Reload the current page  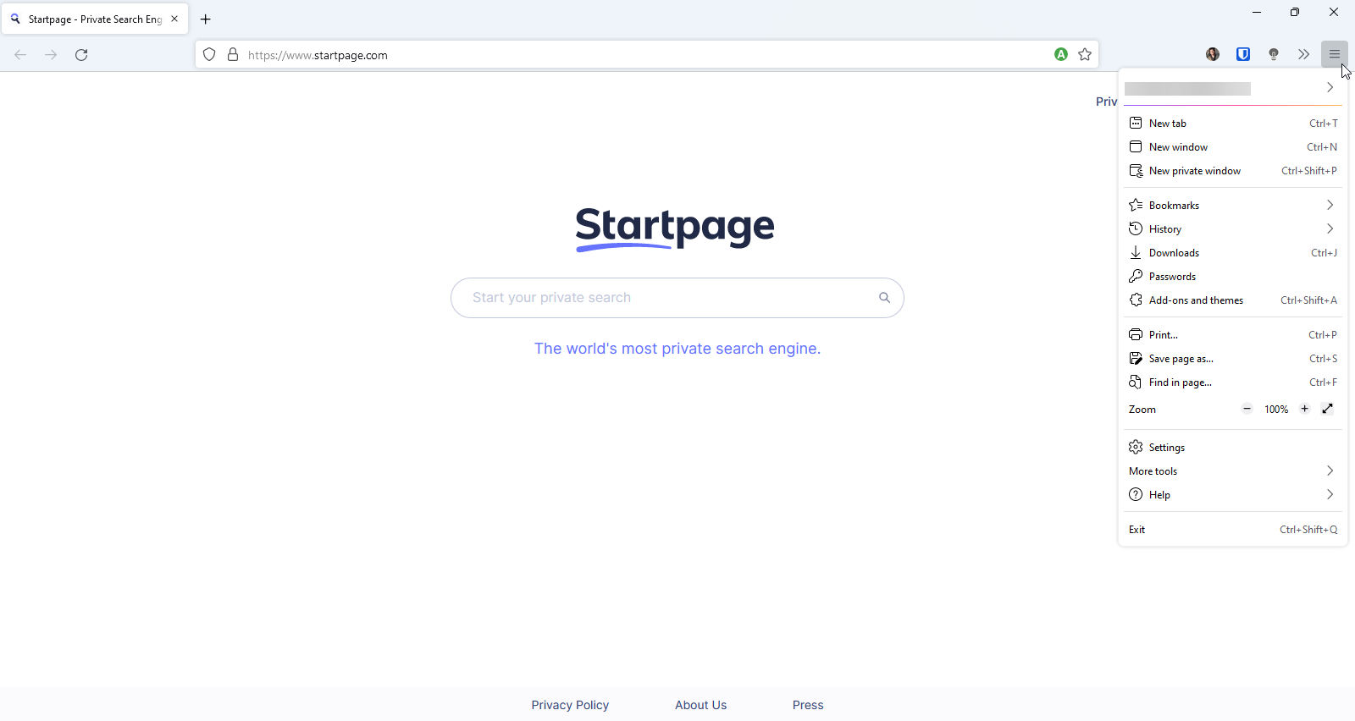point(81,55)
